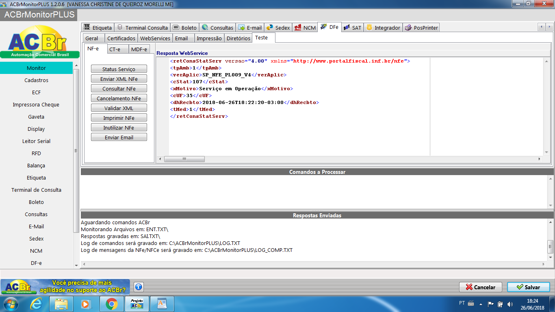
Task: Click Enviar XML NFe
Action: (119, 79)
